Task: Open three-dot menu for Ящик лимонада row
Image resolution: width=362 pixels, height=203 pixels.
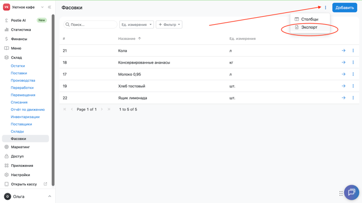Action: pos(353,98)
